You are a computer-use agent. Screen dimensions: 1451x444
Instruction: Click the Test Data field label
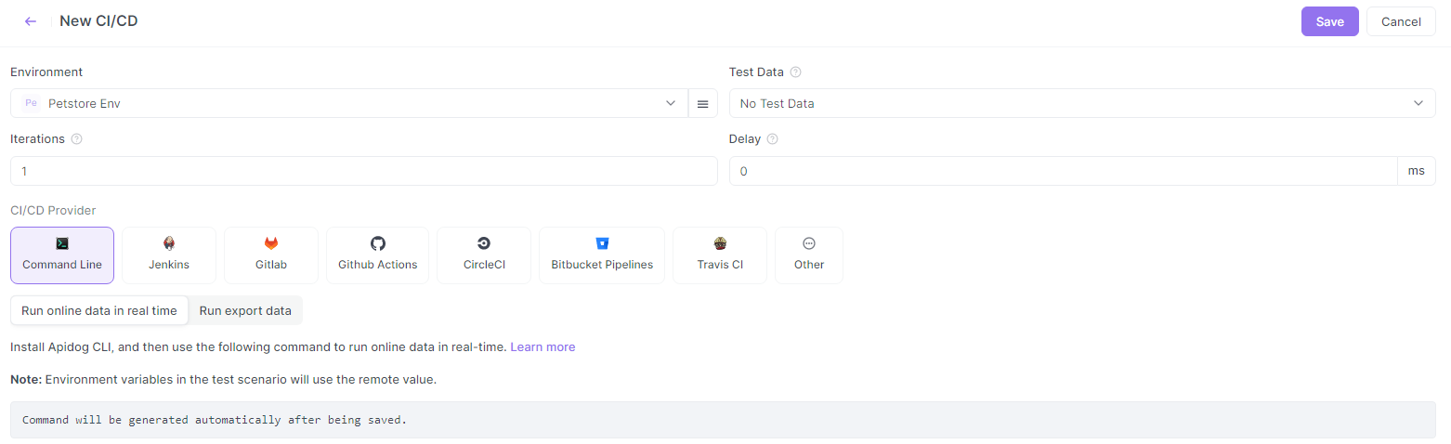756,72
